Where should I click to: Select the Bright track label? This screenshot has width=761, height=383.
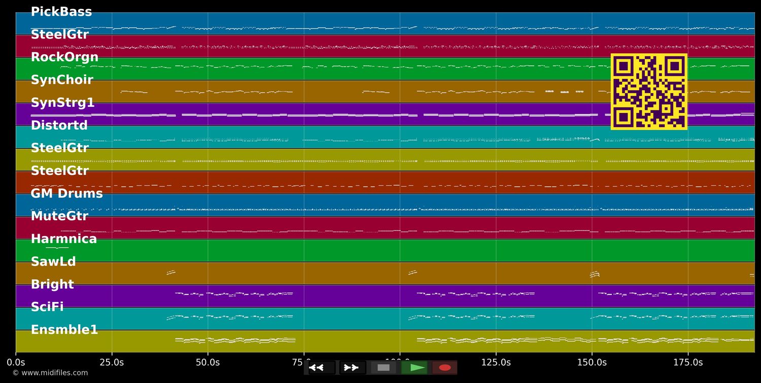click(52, 285)
